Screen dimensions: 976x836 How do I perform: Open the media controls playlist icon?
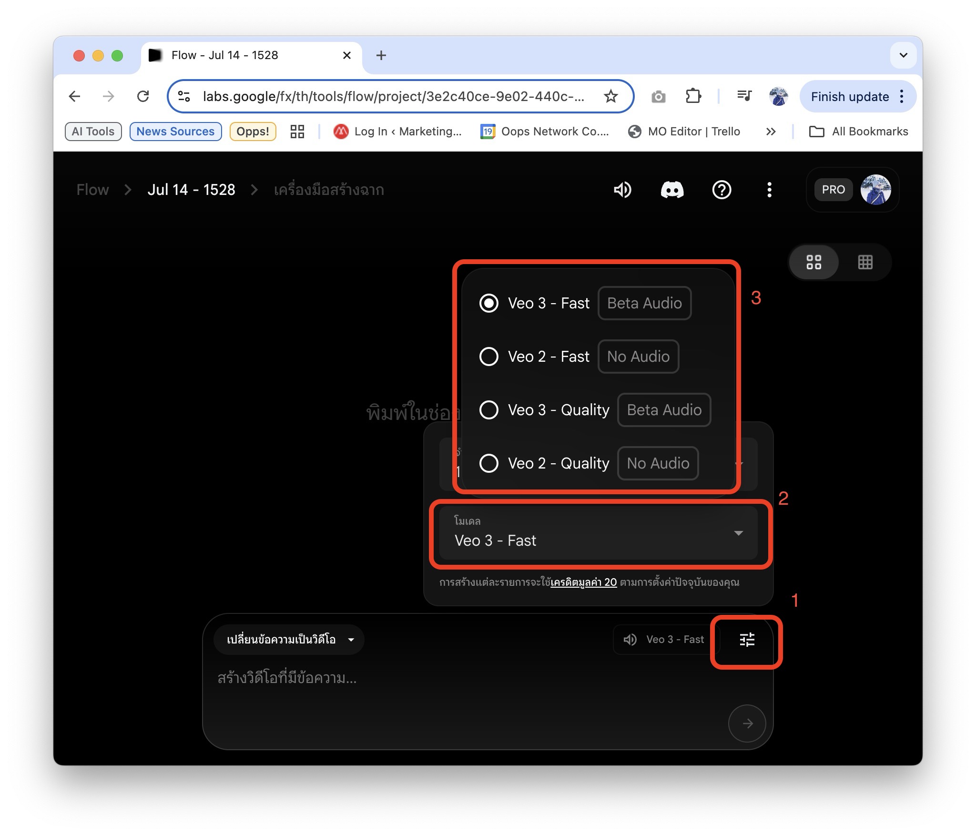(x=744, y=97)
